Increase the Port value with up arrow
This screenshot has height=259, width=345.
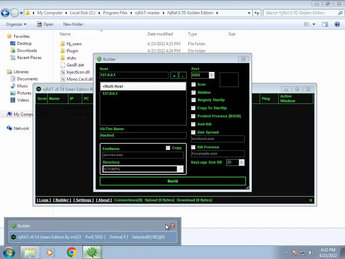point(212,74)
